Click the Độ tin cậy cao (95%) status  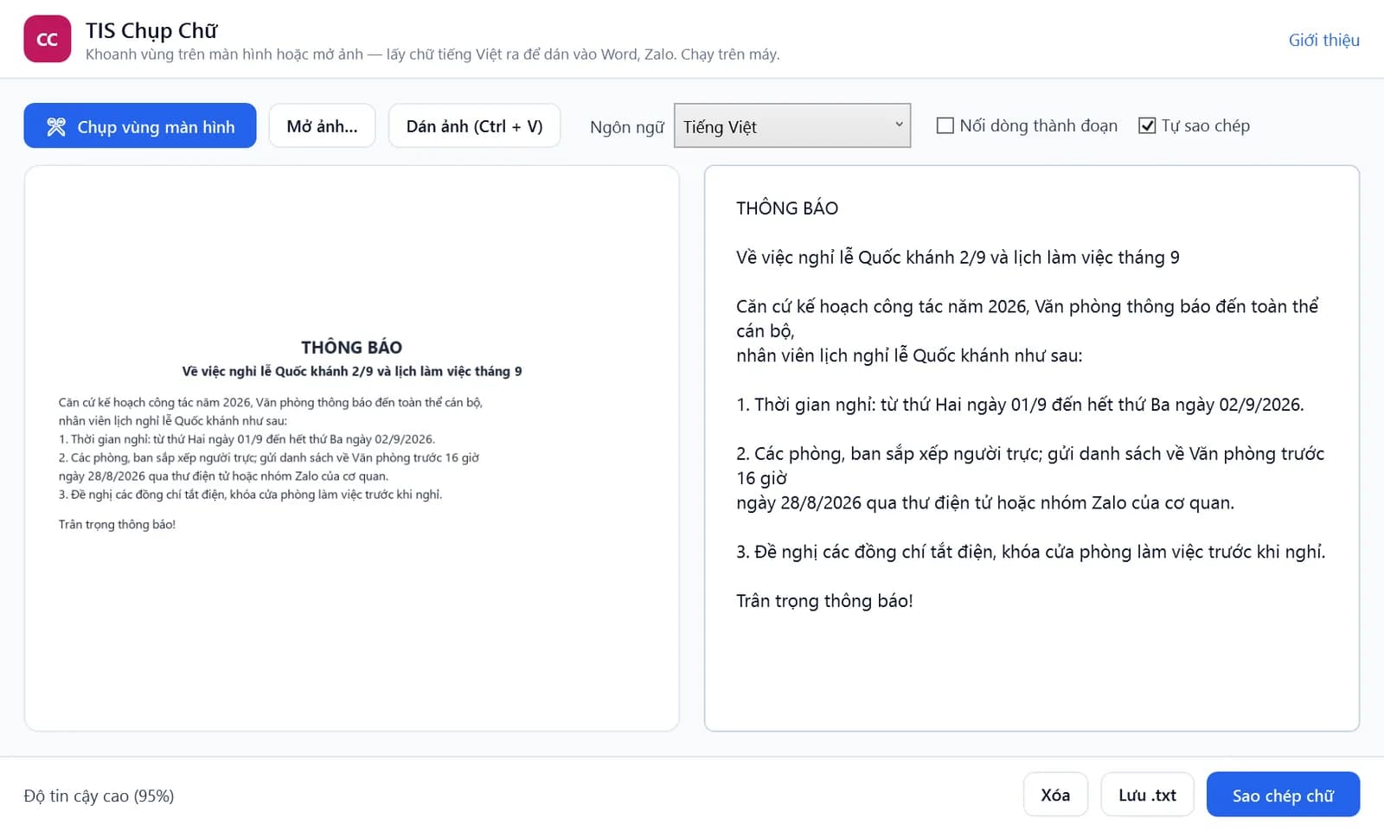pos(99,796)
